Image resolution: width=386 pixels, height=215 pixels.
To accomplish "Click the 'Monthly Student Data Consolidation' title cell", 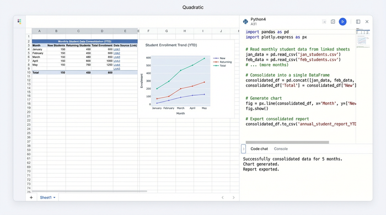I will pyautogui.click(x=85, y=41).
